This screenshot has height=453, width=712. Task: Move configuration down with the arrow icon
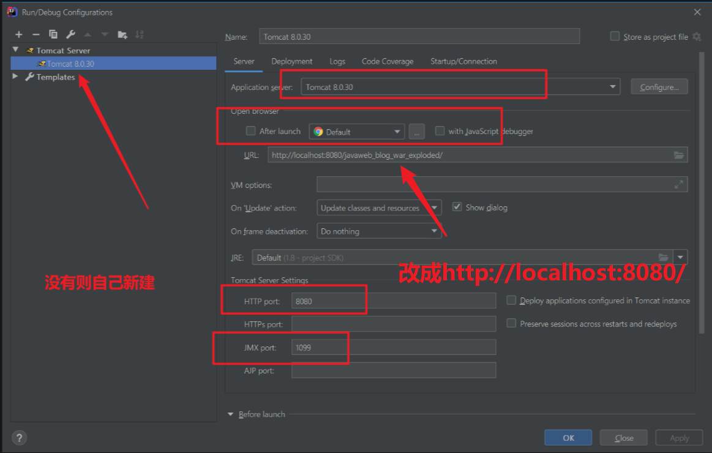pyautogui.click(x=105, y=34)
